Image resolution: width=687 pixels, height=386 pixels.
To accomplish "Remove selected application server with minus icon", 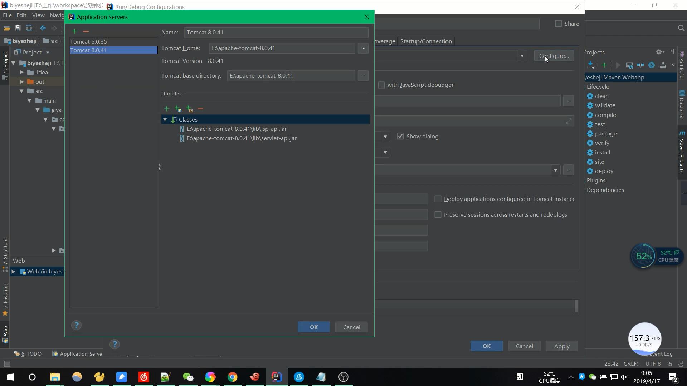I will (x=86, y=31).
